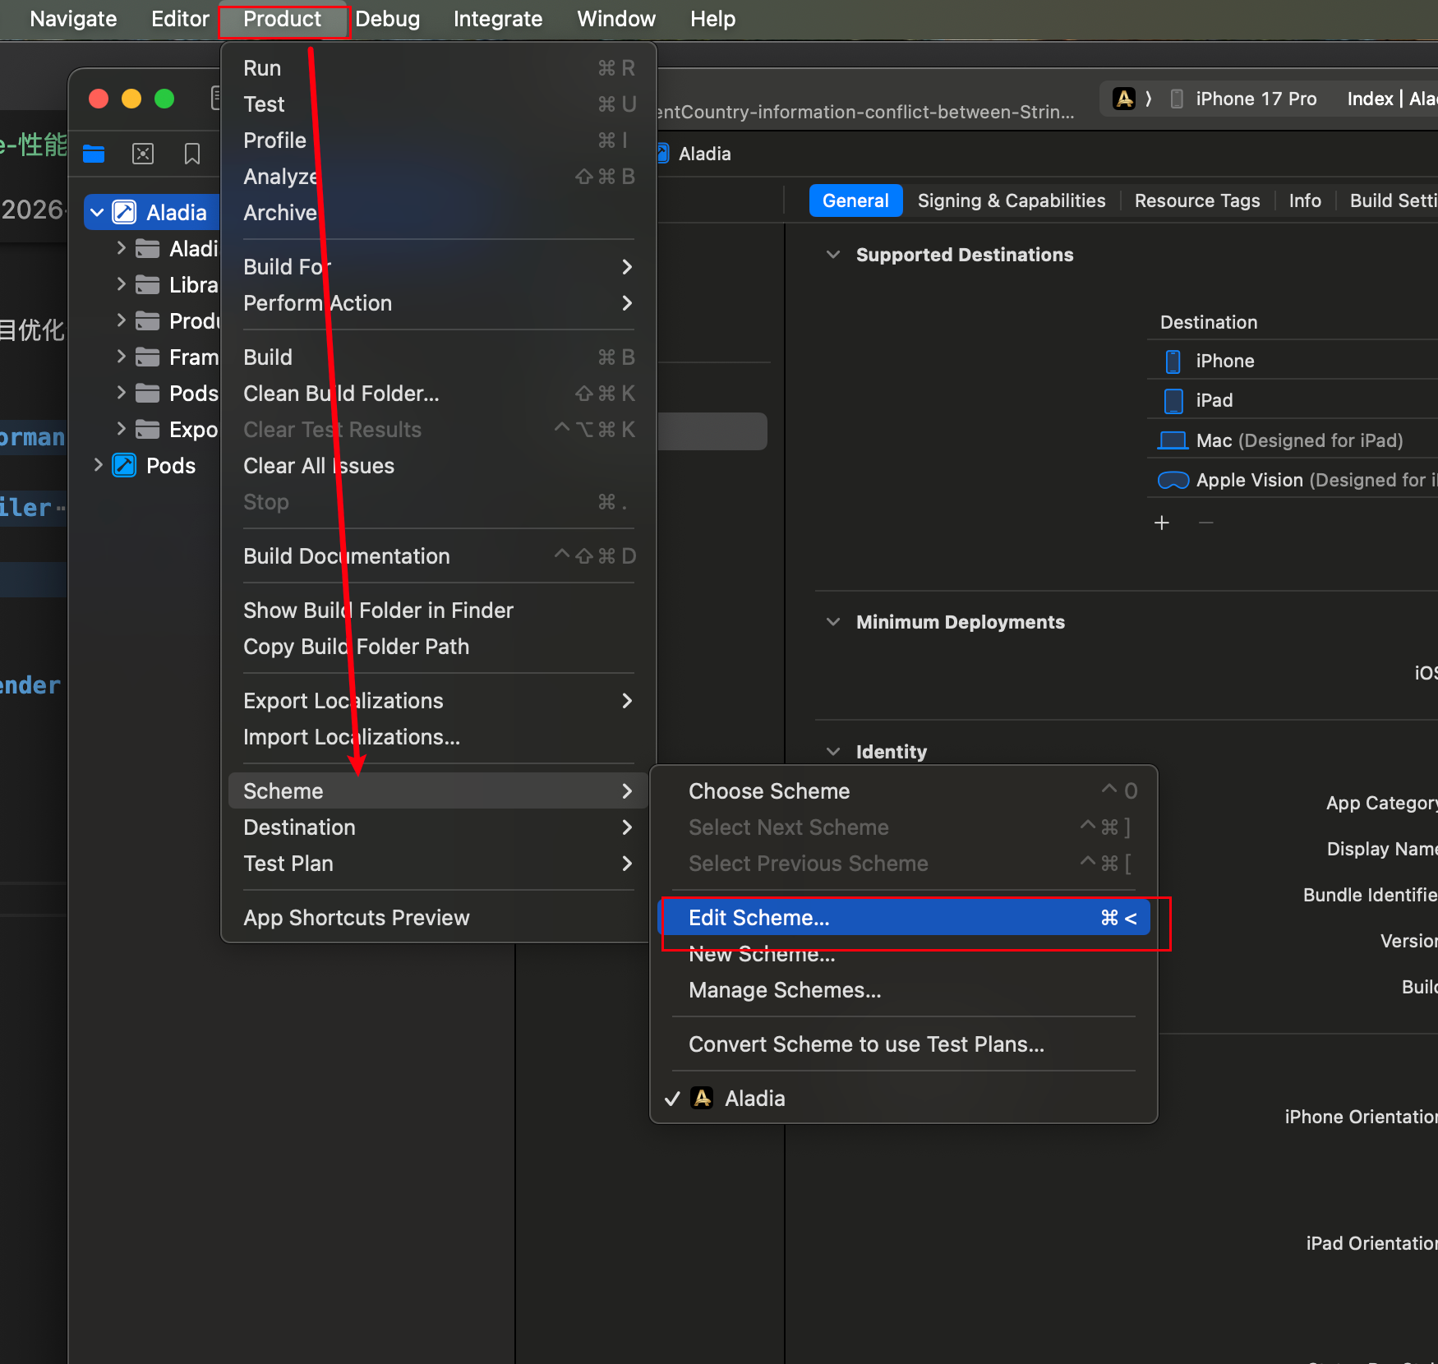Click the iPad destination icon
1438x1364 pixels.
(x=1173, y=400)
